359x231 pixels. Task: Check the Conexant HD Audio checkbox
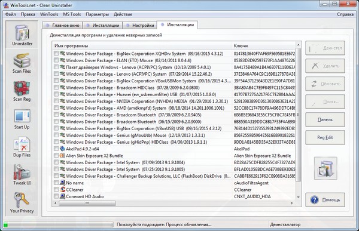click(56, 196)
